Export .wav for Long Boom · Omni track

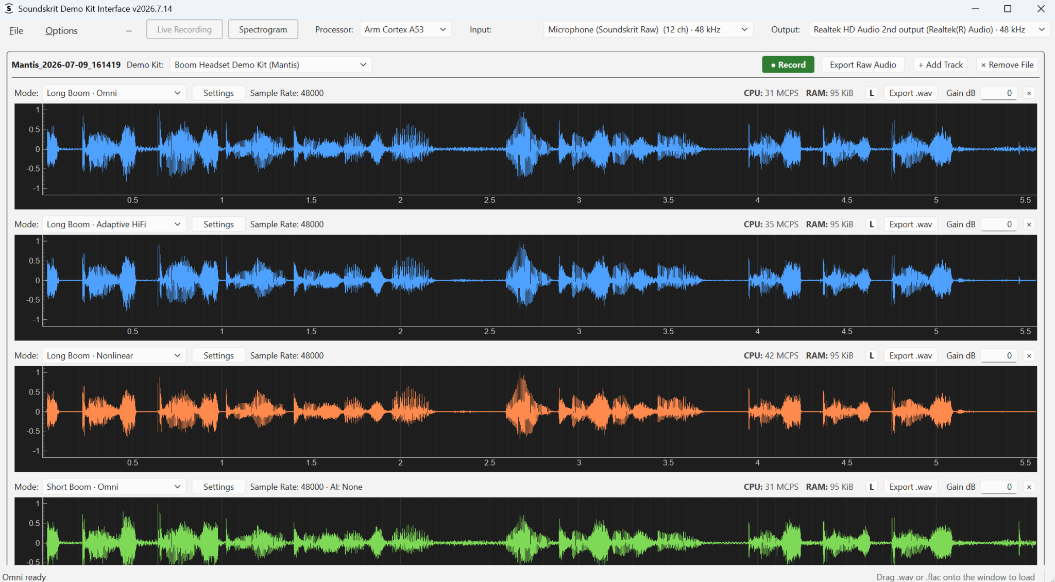[x=911, y=93]
